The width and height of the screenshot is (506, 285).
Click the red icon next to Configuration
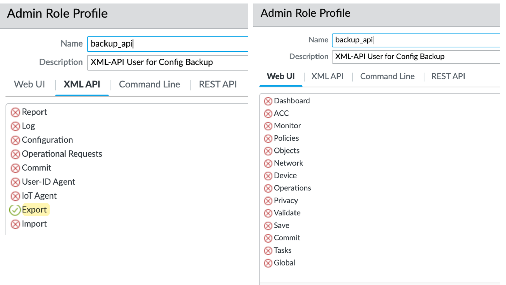tap(15, 140)
